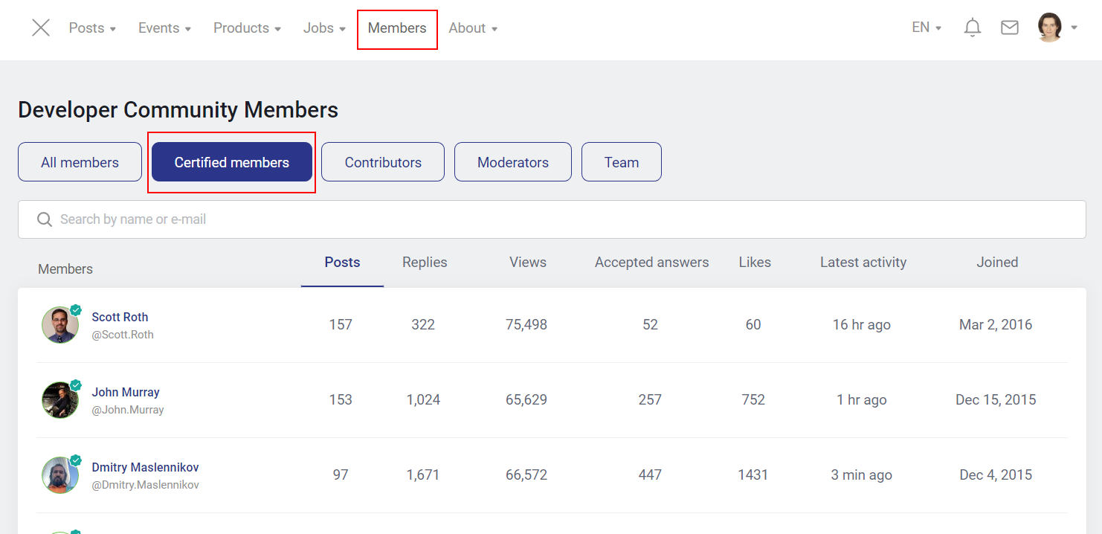This screenshot has width=1102, height=534.
Task: Click certified badge on Scott Roth's avatar
Action: (75, 310)
